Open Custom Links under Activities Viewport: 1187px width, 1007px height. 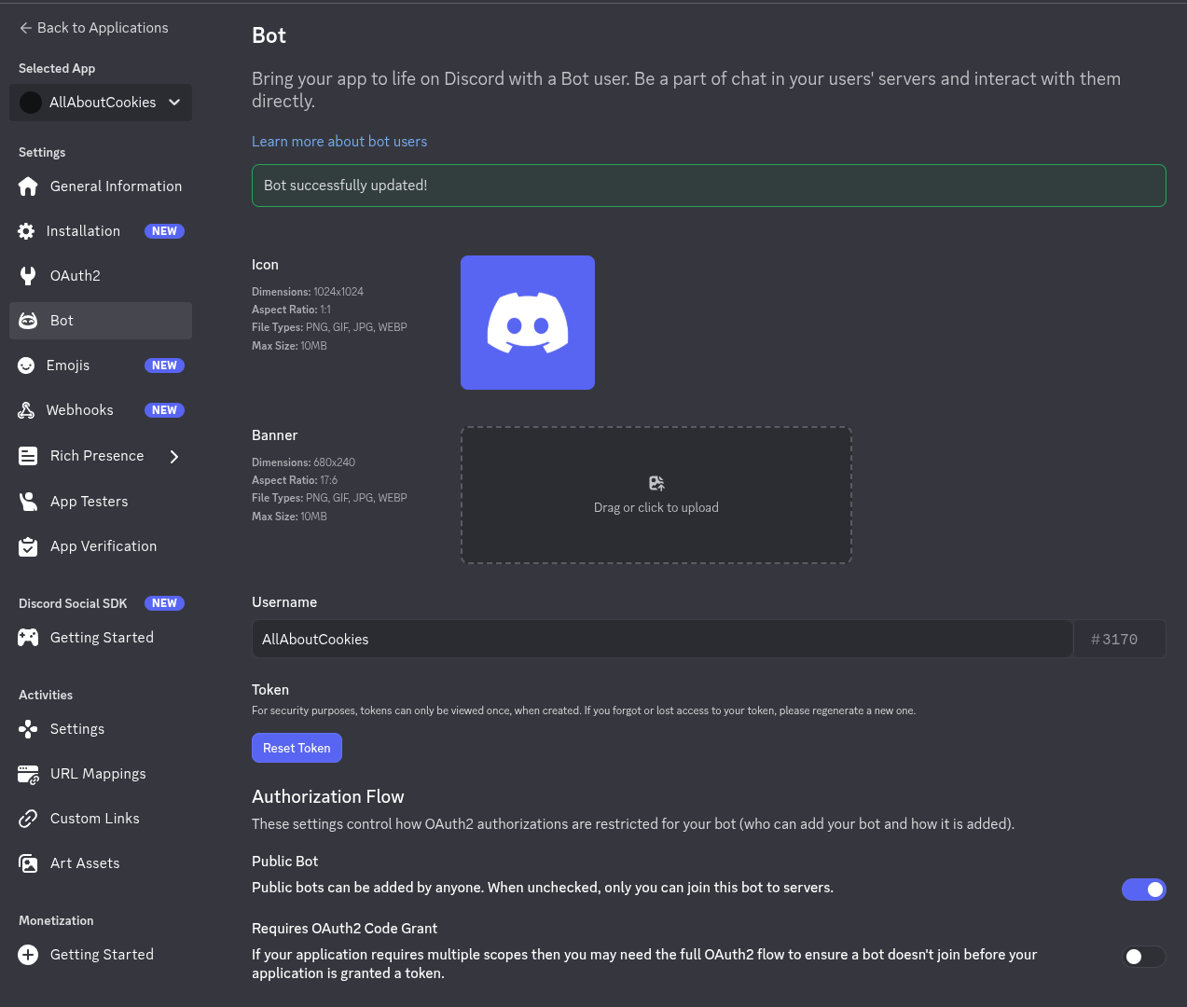[x=94, y=819]
